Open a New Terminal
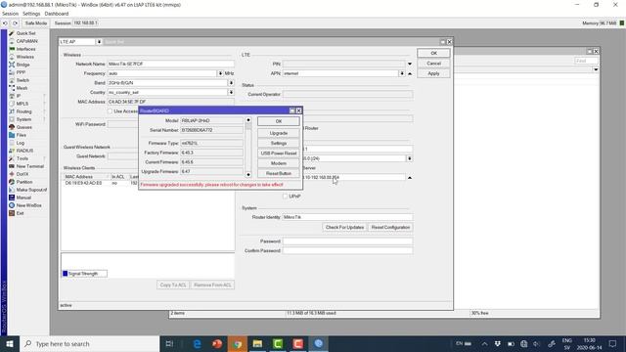Viewport: 626px width, 352px height. pos(29,166)
